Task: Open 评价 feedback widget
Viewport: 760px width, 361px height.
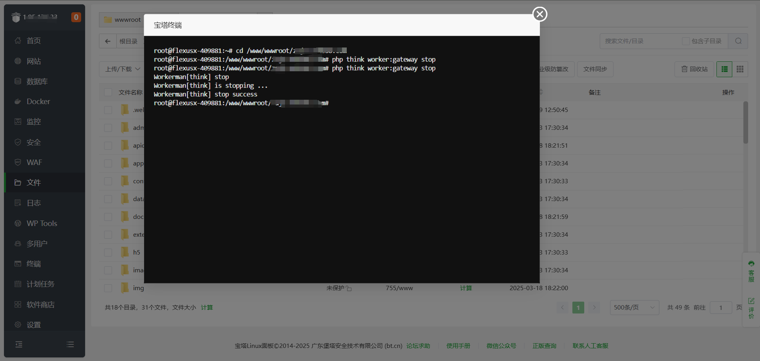Action: click(x=751, y=308)
